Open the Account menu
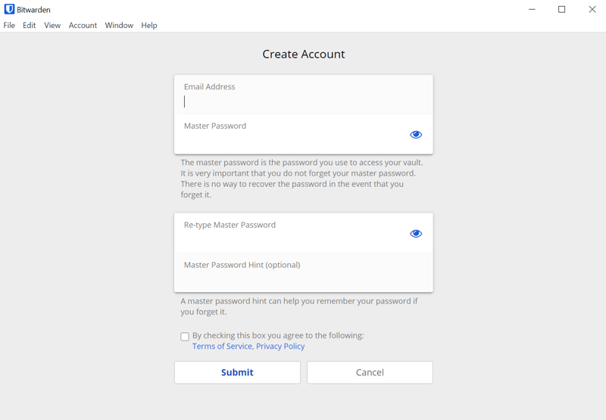The image size is (606, 420). point(83,26)
